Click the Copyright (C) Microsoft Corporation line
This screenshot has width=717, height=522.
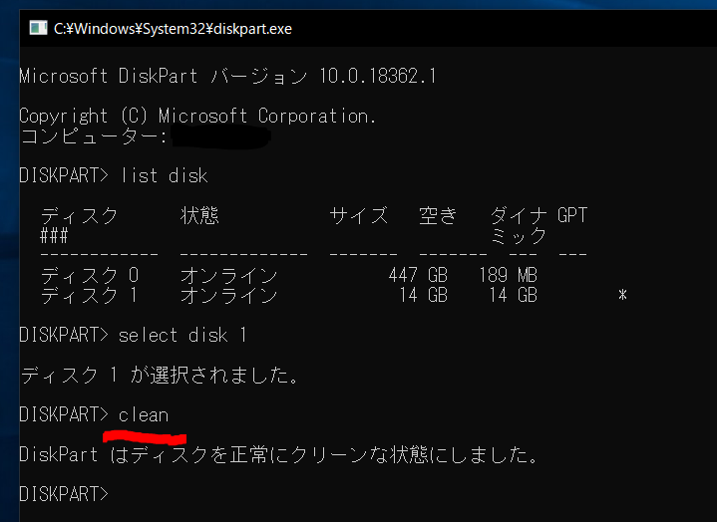[x=197, y=116]
